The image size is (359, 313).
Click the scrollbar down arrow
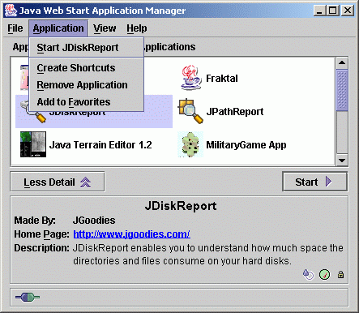tap(342, 161)
